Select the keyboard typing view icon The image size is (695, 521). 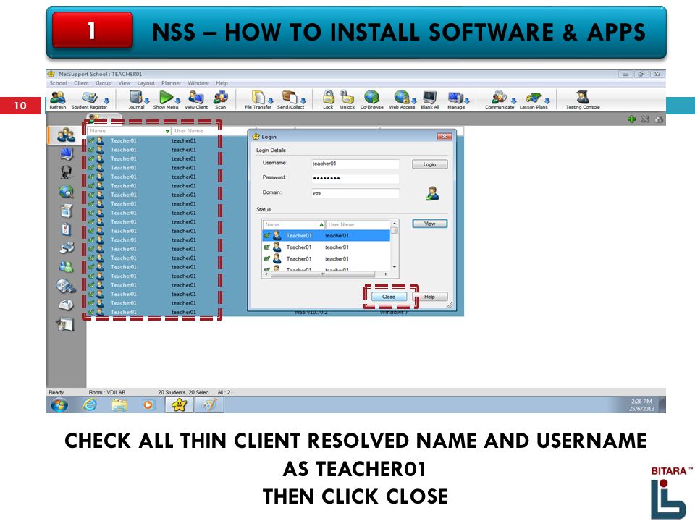[66, 305]
